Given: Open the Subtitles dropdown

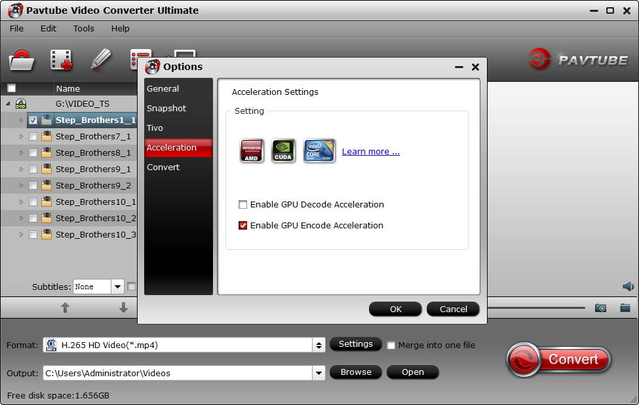Looking at the screenshot, I should click(x=117, y=287).
